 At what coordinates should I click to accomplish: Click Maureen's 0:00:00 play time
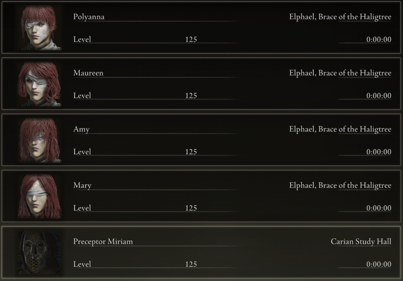click(x=378, y=95)
